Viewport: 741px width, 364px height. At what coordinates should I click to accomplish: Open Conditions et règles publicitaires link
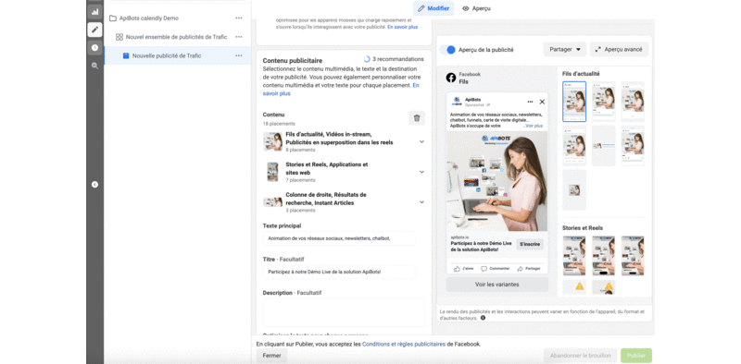click(404, 345)
